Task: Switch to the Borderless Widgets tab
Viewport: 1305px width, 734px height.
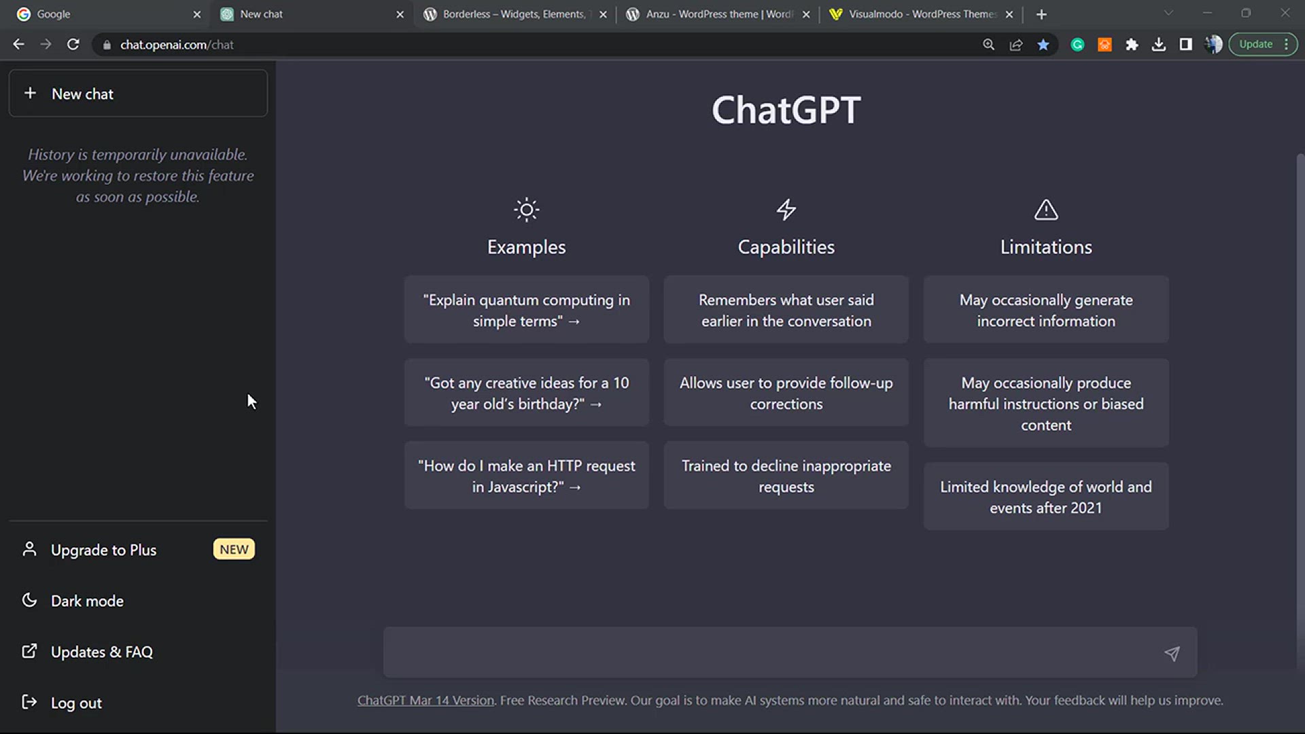Action: (x=515, y=14)
